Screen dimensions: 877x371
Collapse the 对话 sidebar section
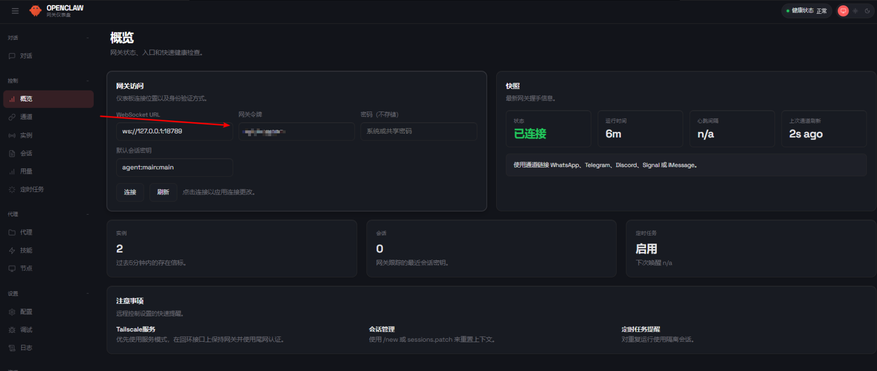click(88, 38)
